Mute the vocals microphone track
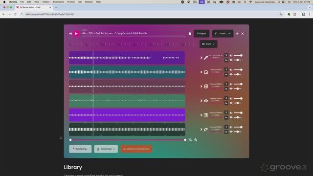 [226, 60]
